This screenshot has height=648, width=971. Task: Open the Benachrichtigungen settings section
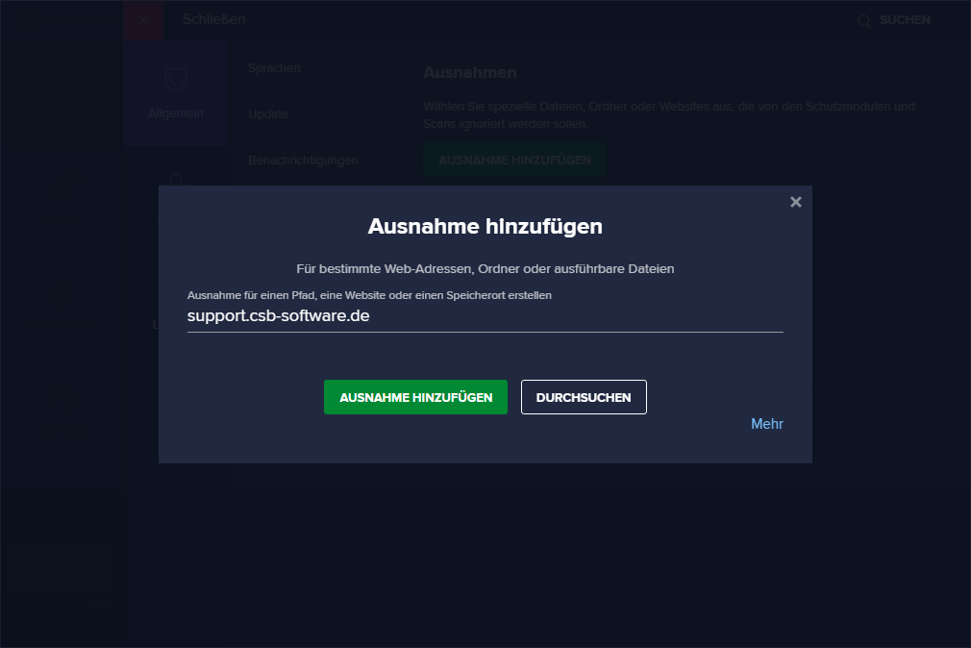click(x=303, y=161)
